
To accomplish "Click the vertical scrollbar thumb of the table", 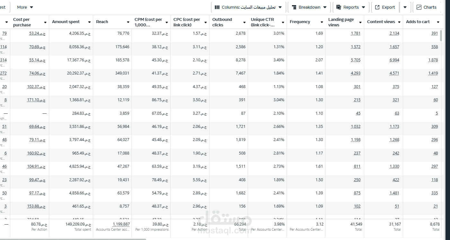I will (x=441, y=36).
